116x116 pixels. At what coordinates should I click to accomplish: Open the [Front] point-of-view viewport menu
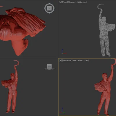click(65, 2)
